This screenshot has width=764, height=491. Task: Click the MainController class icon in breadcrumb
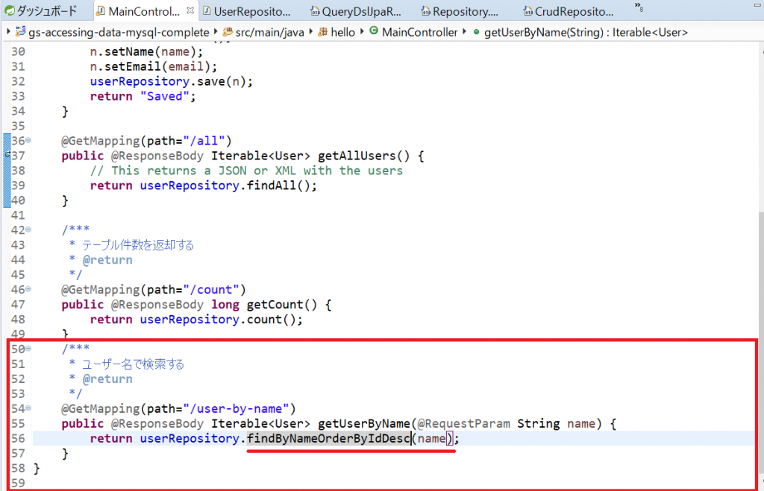(373, 32)
